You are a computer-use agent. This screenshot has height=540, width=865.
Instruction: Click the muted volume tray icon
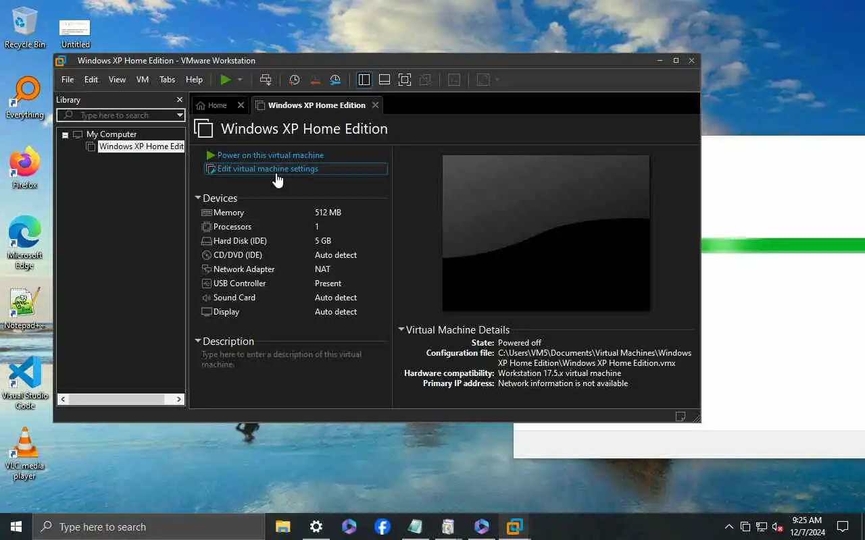(777, 526)
